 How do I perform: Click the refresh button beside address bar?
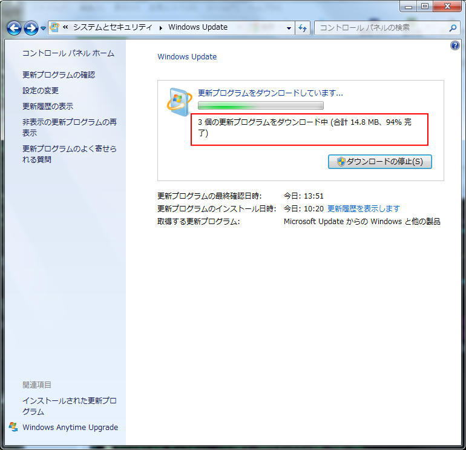click(x=303, y=28)
